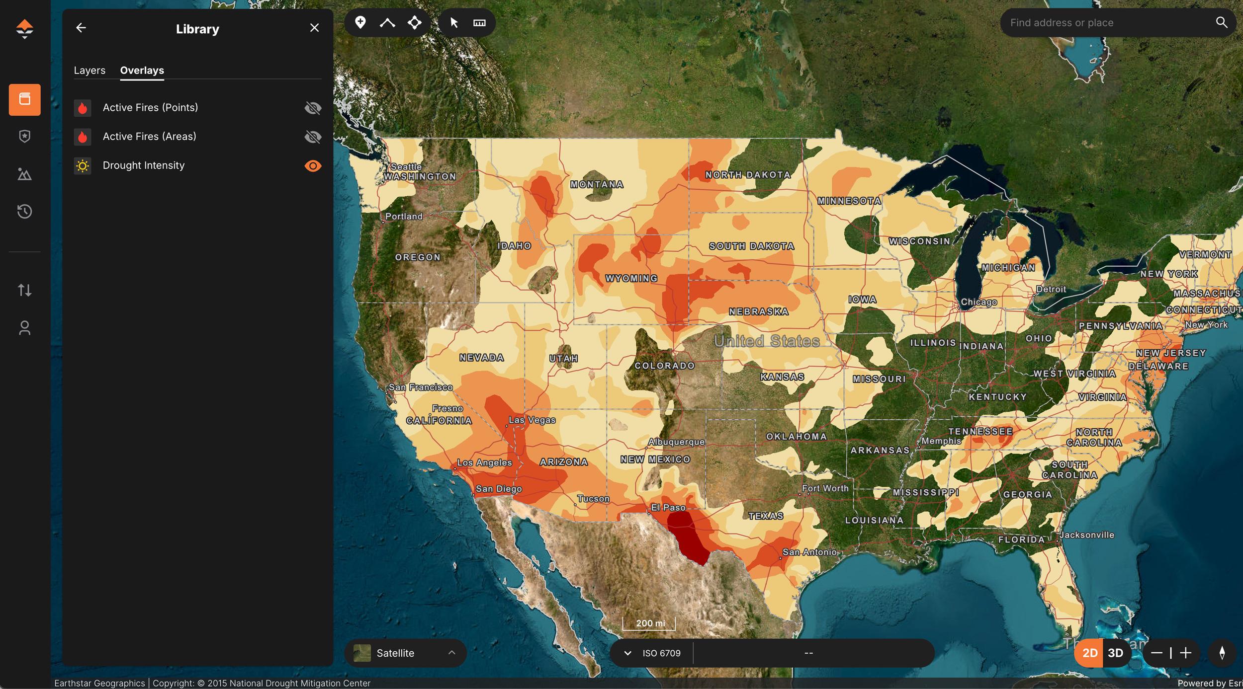This screenshot has width=1243, height=689.
Task: Open the user profile icon
Action: [x=24, y=328]
